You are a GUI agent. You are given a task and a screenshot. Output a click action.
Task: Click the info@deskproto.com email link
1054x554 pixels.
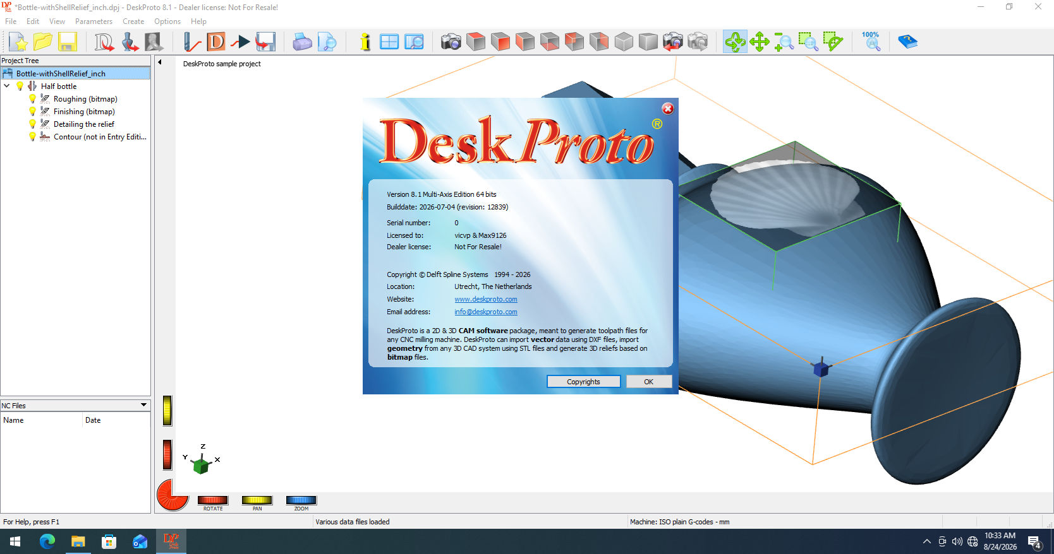pyautogui.click(x=486, y=312)
